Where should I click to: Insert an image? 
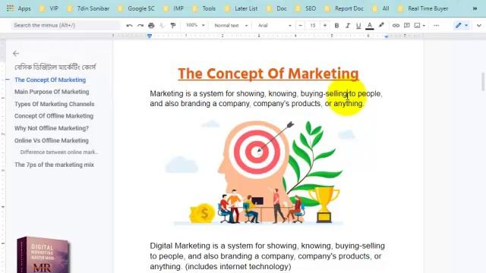click(417, 25)
